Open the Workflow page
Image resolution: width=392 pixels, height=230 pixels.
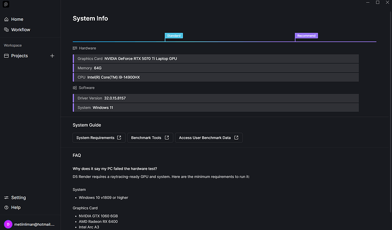pos(20,30)
